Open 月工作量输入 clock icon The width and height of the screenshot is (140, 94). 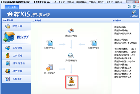49,67
